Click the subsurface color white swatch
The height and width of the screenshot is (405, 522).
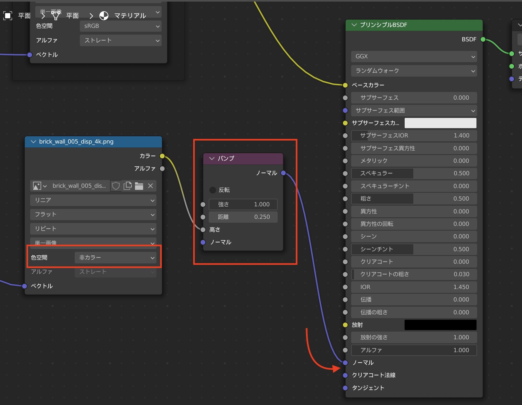point(440,123)
